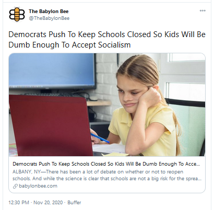
Task: Click the bee logo in the avatar
Action: click(x=17, y=15)
